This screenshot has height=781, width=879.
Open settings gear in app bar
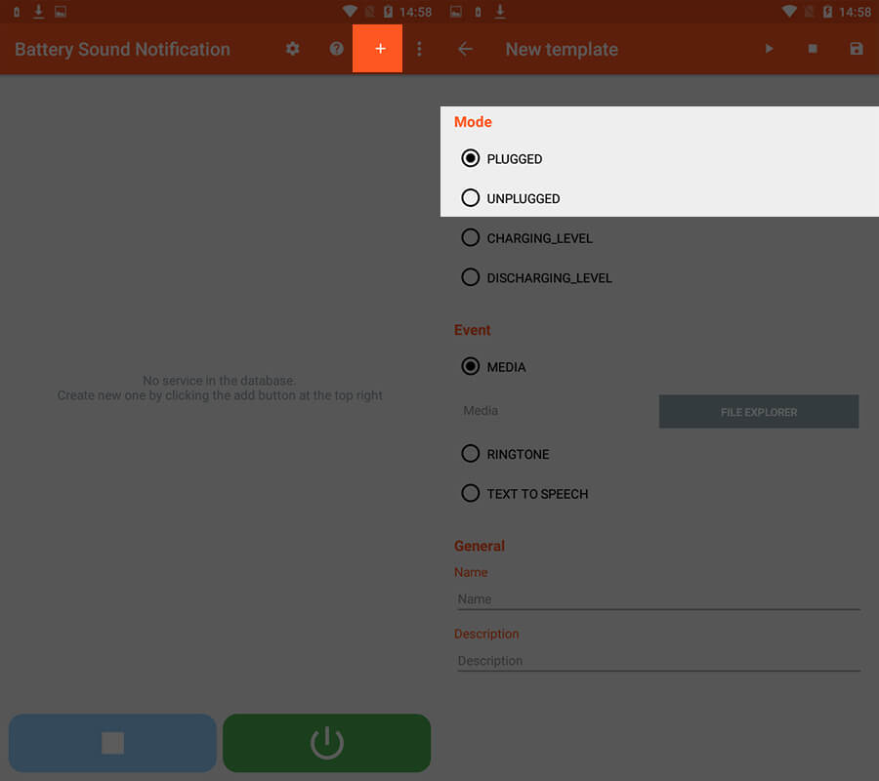point(292,49)
